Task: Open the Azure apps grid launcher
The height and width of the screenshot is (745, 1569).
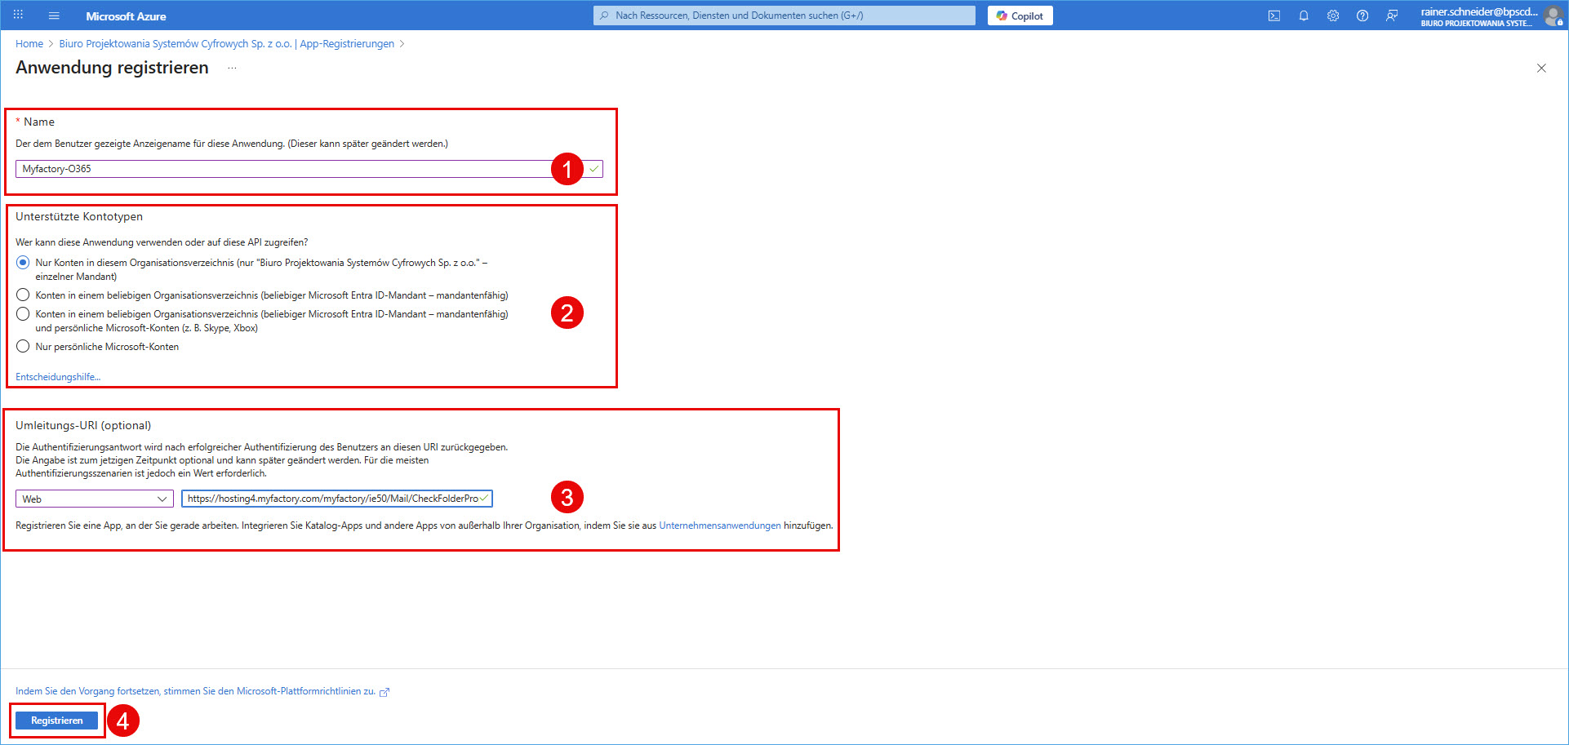Action: pyautogui.click(x=18, y=16)
